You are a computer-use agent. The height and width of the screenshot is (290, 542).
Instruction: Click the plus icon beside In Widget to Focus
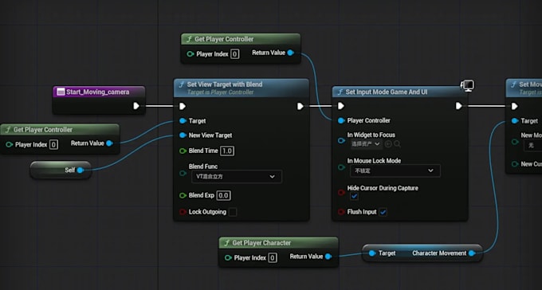[x=388, y=143]
